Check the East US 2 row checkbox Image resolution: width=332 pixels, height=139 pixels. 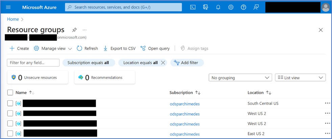point(10,134)
